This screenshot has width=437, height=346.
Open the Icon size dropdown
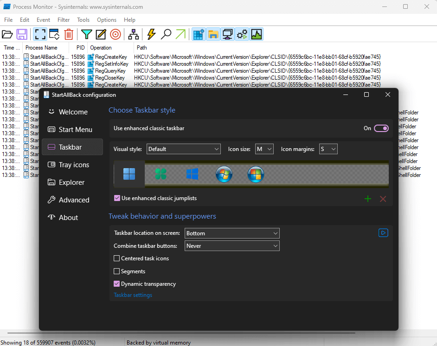pyautogui.click(x=264, y=149)
